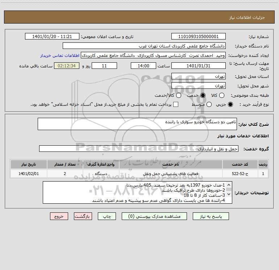Select the متوسط purchase type radio
Screen dimensions: 279x270
point(209,104)
